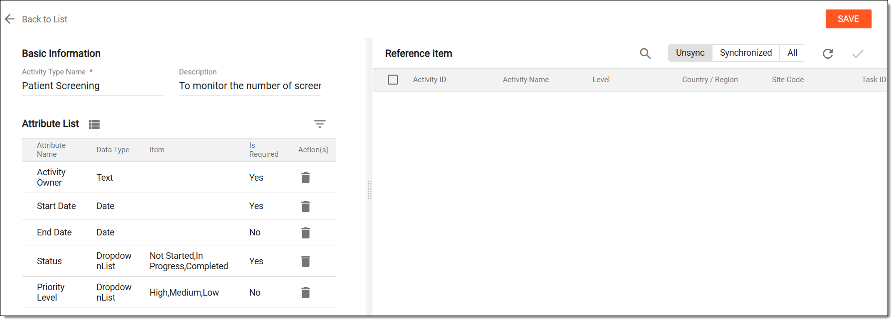Edit the Description field

pos(250,86)
